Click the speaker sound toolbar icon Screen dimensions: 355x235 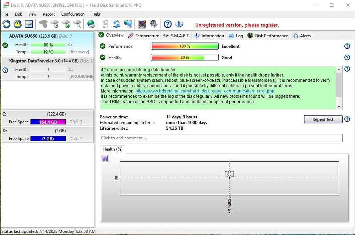[x=153, y=24]
